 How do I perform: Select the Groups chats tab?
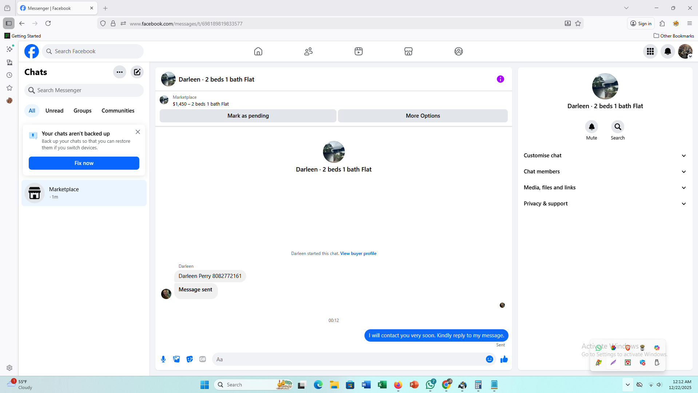pyautogui.click(x=83, y=111)
